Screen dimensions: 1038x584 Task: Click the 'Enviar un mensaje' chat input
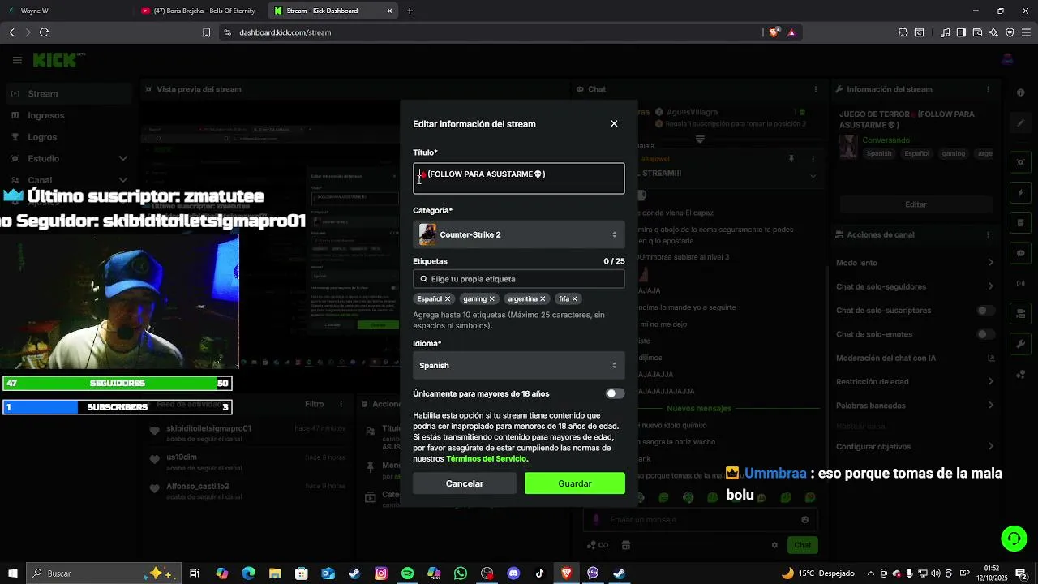point(700,520)
